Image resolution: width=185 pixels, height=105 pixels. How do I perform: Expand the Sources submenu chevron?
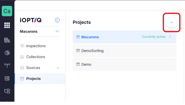pyautogui.click(x=58, y=68)
